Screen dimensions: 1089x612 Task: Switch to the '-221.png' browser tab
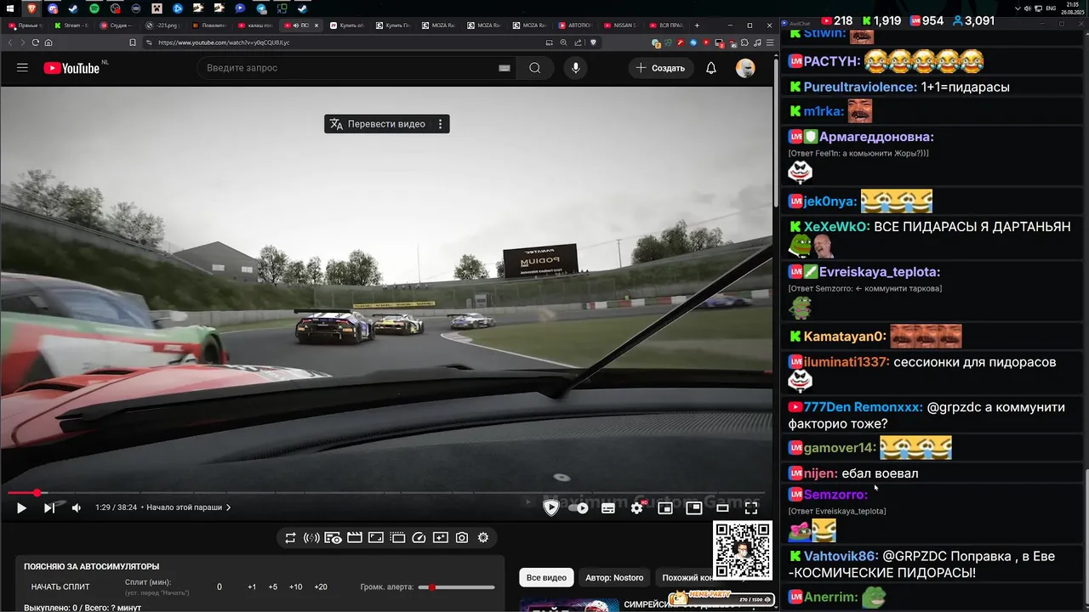tap(163, 25)
